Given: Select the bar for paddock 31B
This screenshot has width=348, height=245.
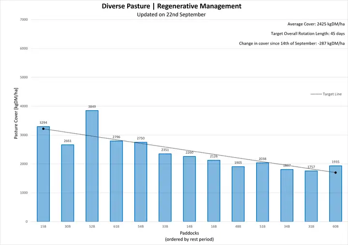Looking at the screenshot, I should 311,196.
